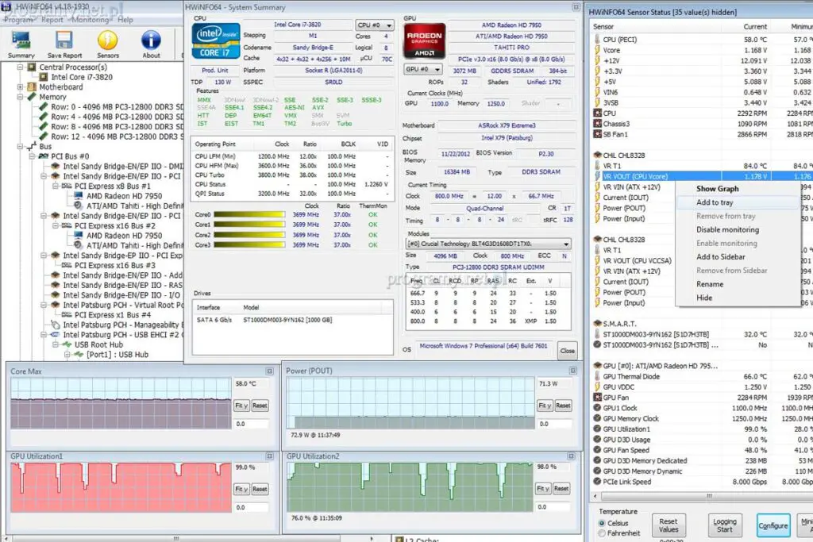Click the Core Max graph options icon

[270, 371]
